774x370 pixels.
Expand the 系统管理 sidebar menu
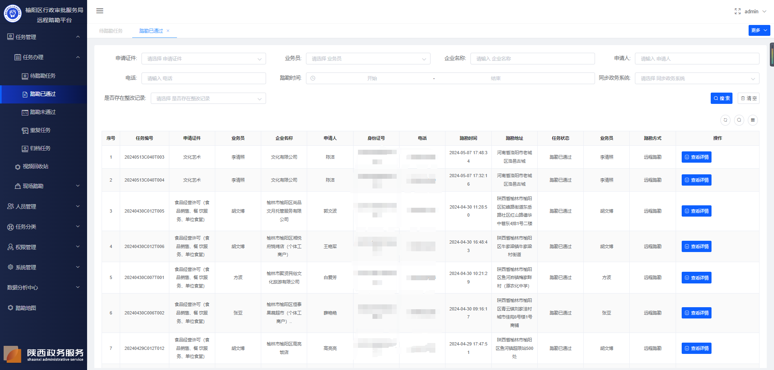click(44, 267)
